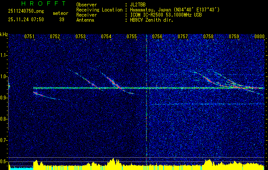Click the meteor count value 39
Viewport: 268px width, 170px height.
click(x=61, y=20)
